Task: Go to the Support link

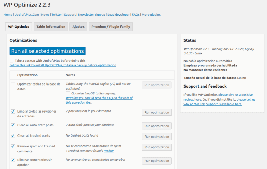Action: (x=70, y=15)
